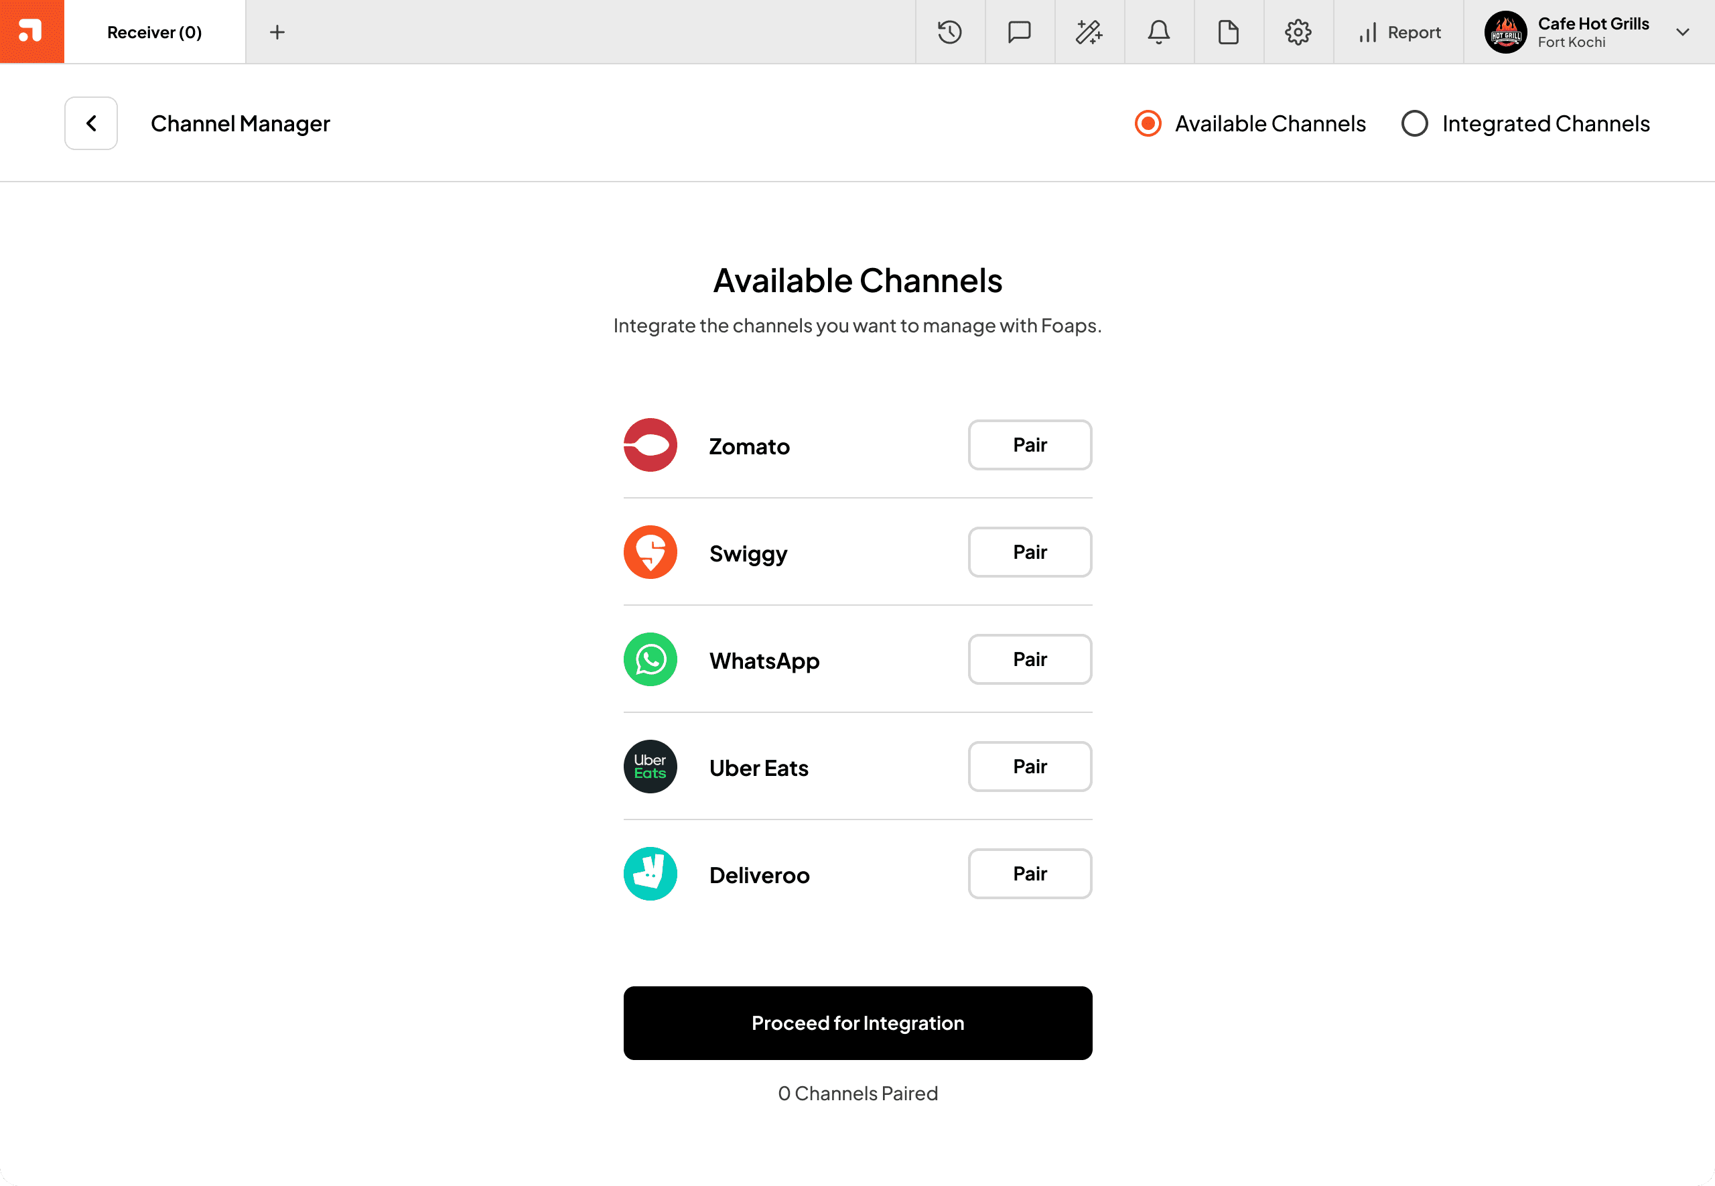Open the order history clock icon
1715x1186 pixels.
[x=950, y=32]
